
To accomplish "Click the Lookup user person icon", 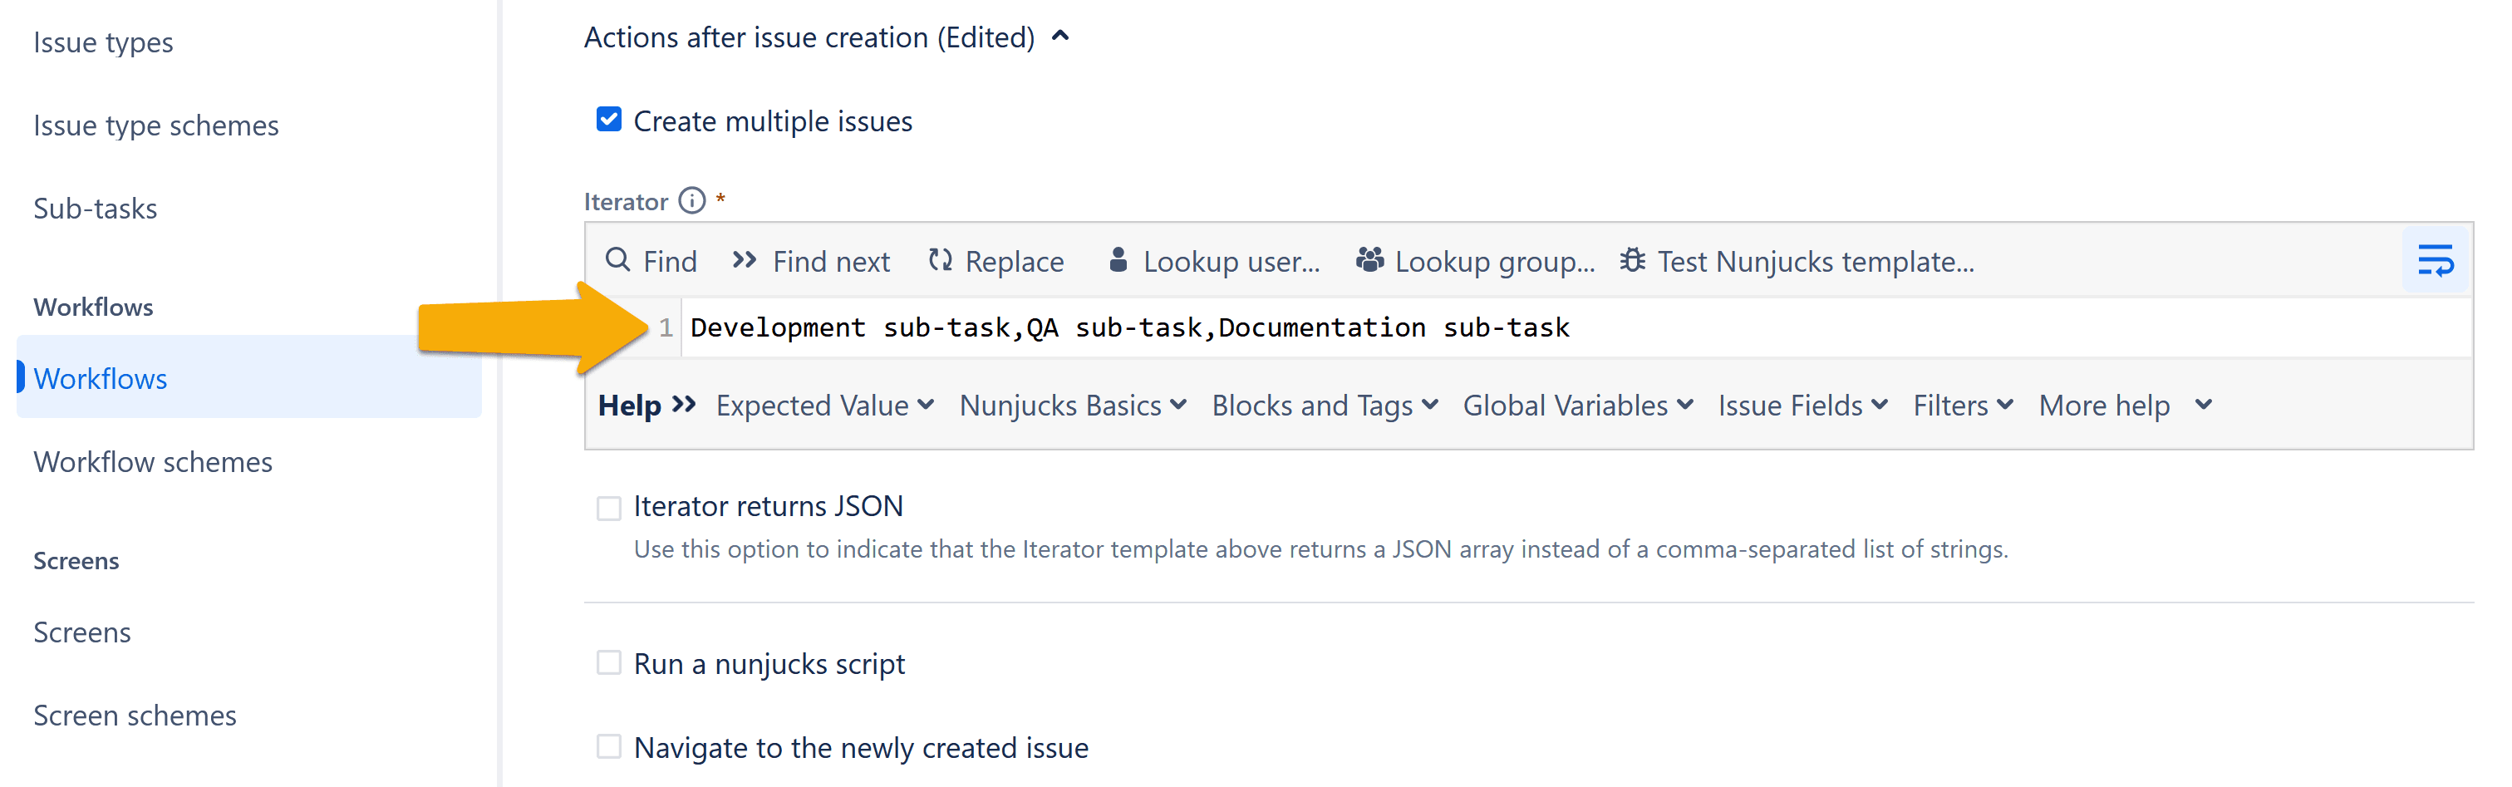I will (1118, 259).
